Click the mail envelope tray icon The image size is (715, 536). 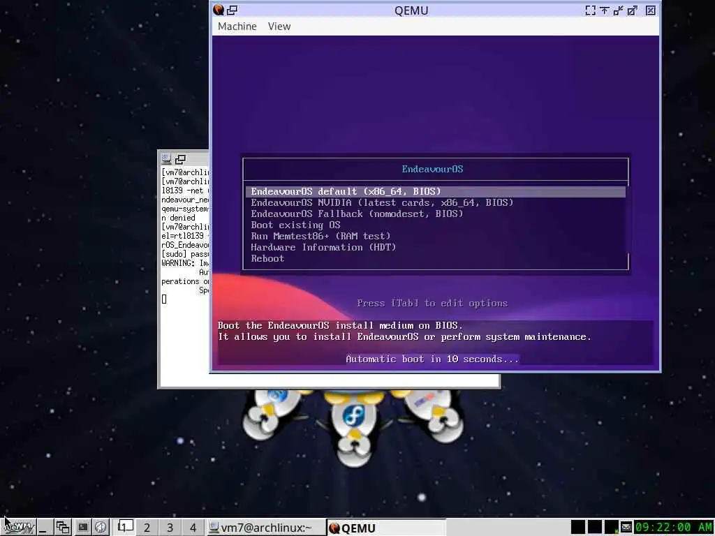[626, 528]
